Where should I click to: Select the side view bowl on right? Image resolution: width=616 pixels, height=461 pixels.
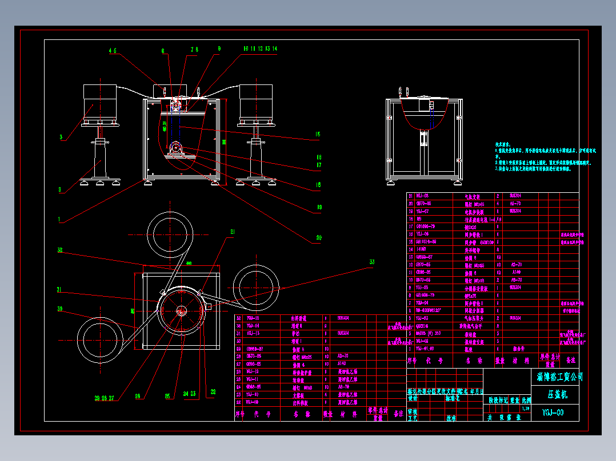[424, 114]
